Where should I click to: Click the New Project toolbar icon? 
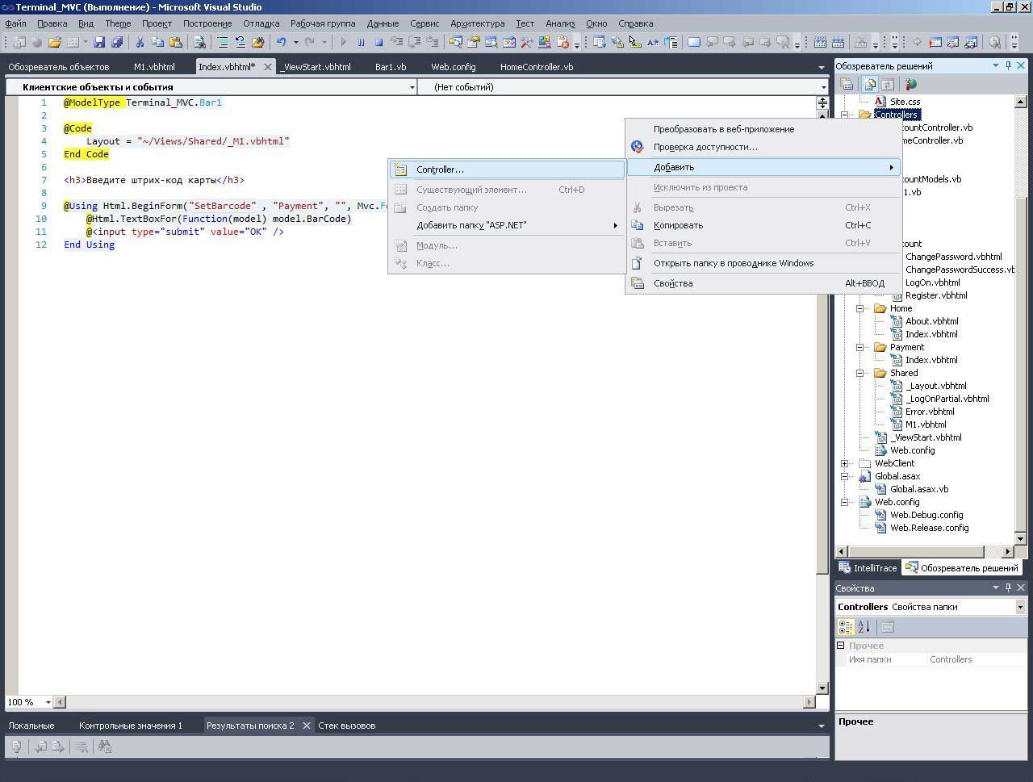tap(19, 42)
